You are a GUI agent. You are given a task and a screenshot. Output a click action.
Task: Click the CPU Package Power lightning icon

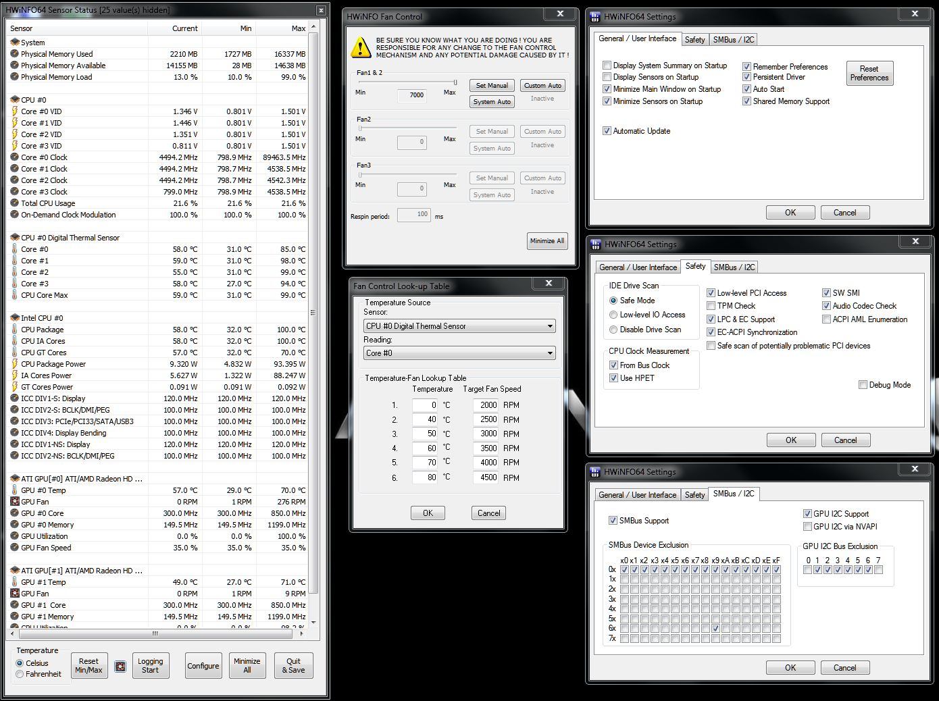[15, 364]
